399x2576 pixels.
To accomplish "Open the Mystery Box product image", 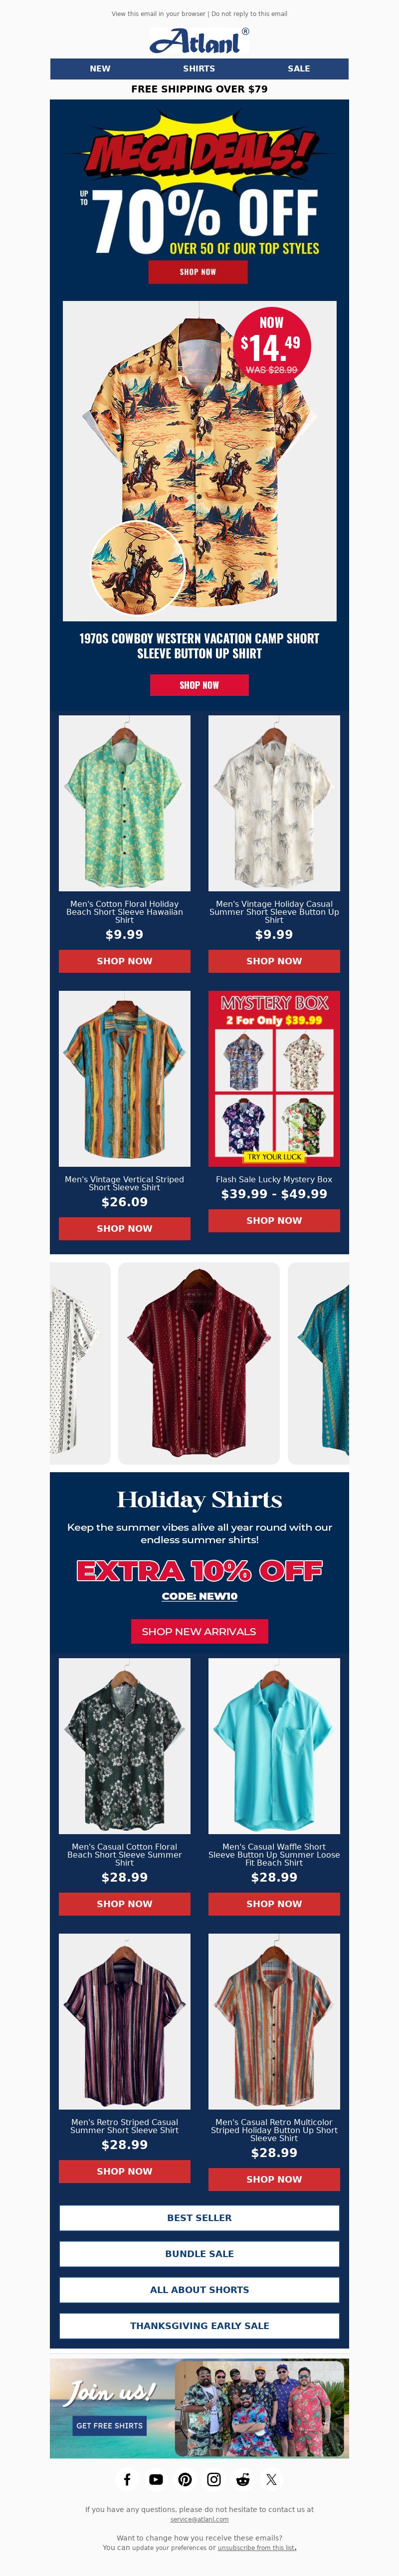I will (x=274, y=1079).
